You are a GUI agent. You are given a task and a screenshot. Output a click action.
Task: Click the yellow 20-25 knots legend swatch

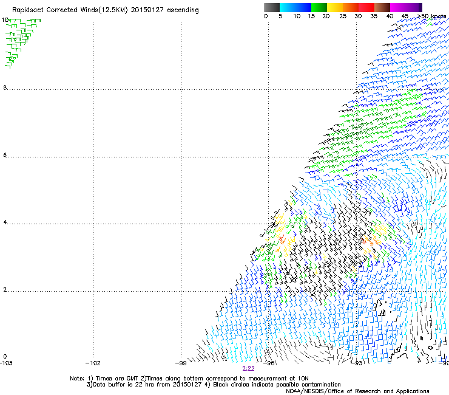pyautogui.click(x=335, y=7)
